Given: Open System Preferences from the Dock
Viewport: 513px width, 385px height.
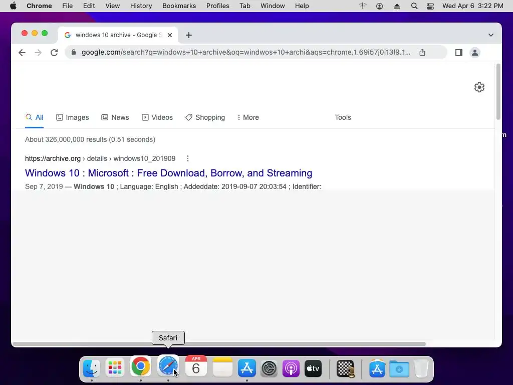Looking at the screenshot, I should click(x=269, y=368).
